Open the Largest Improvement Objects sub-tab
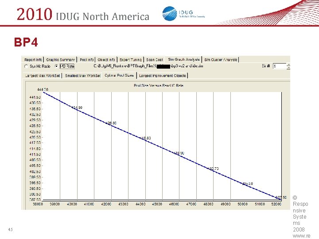This screenshot has height=239, width=319. pyautogui.click(x=162, y=76)
